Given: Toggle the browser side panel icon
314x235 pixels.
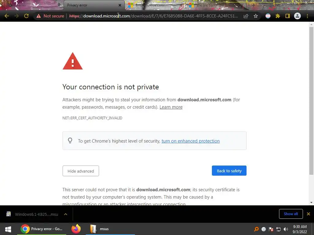Looking at the screenshot, I should (x=288, y=16).
